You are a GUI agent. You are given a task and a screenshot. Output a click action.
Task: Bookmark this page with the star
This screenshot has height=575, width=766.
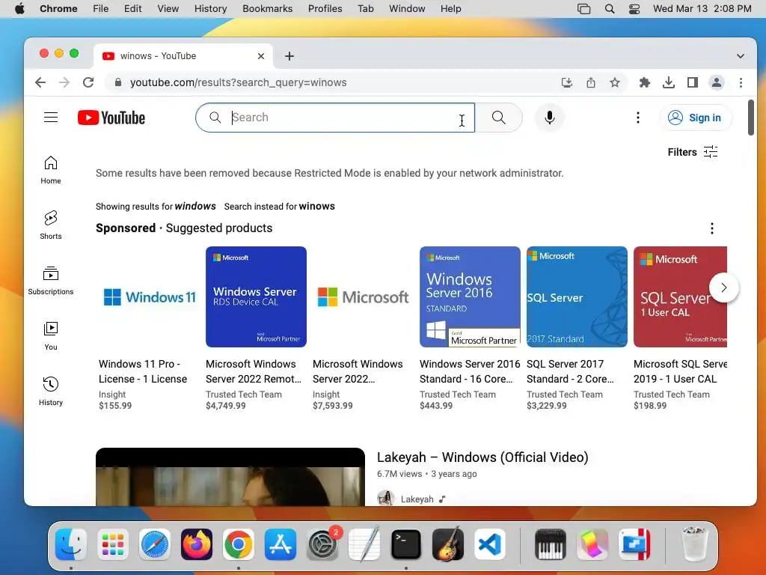coord(615,82)
